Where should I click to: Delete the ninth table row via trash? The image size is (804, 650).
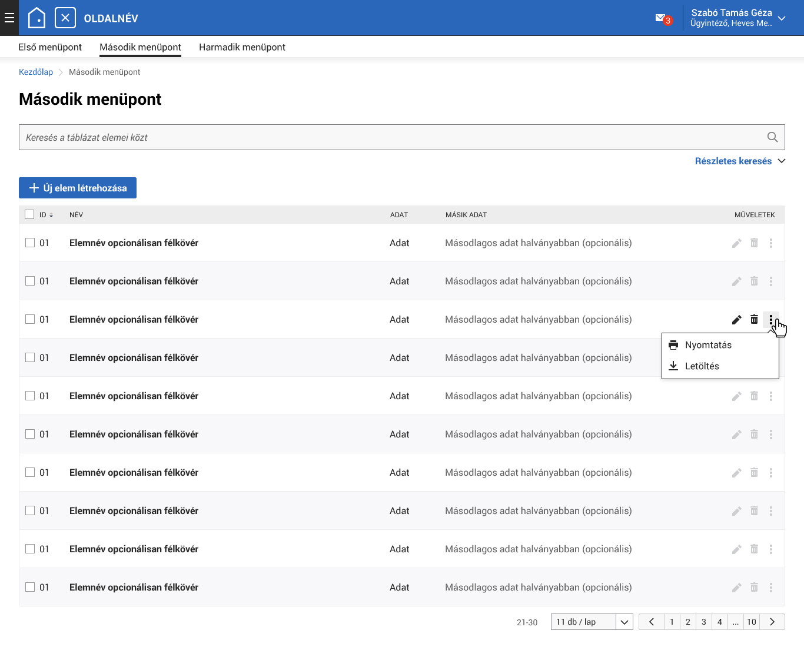(x=754, y=549)
